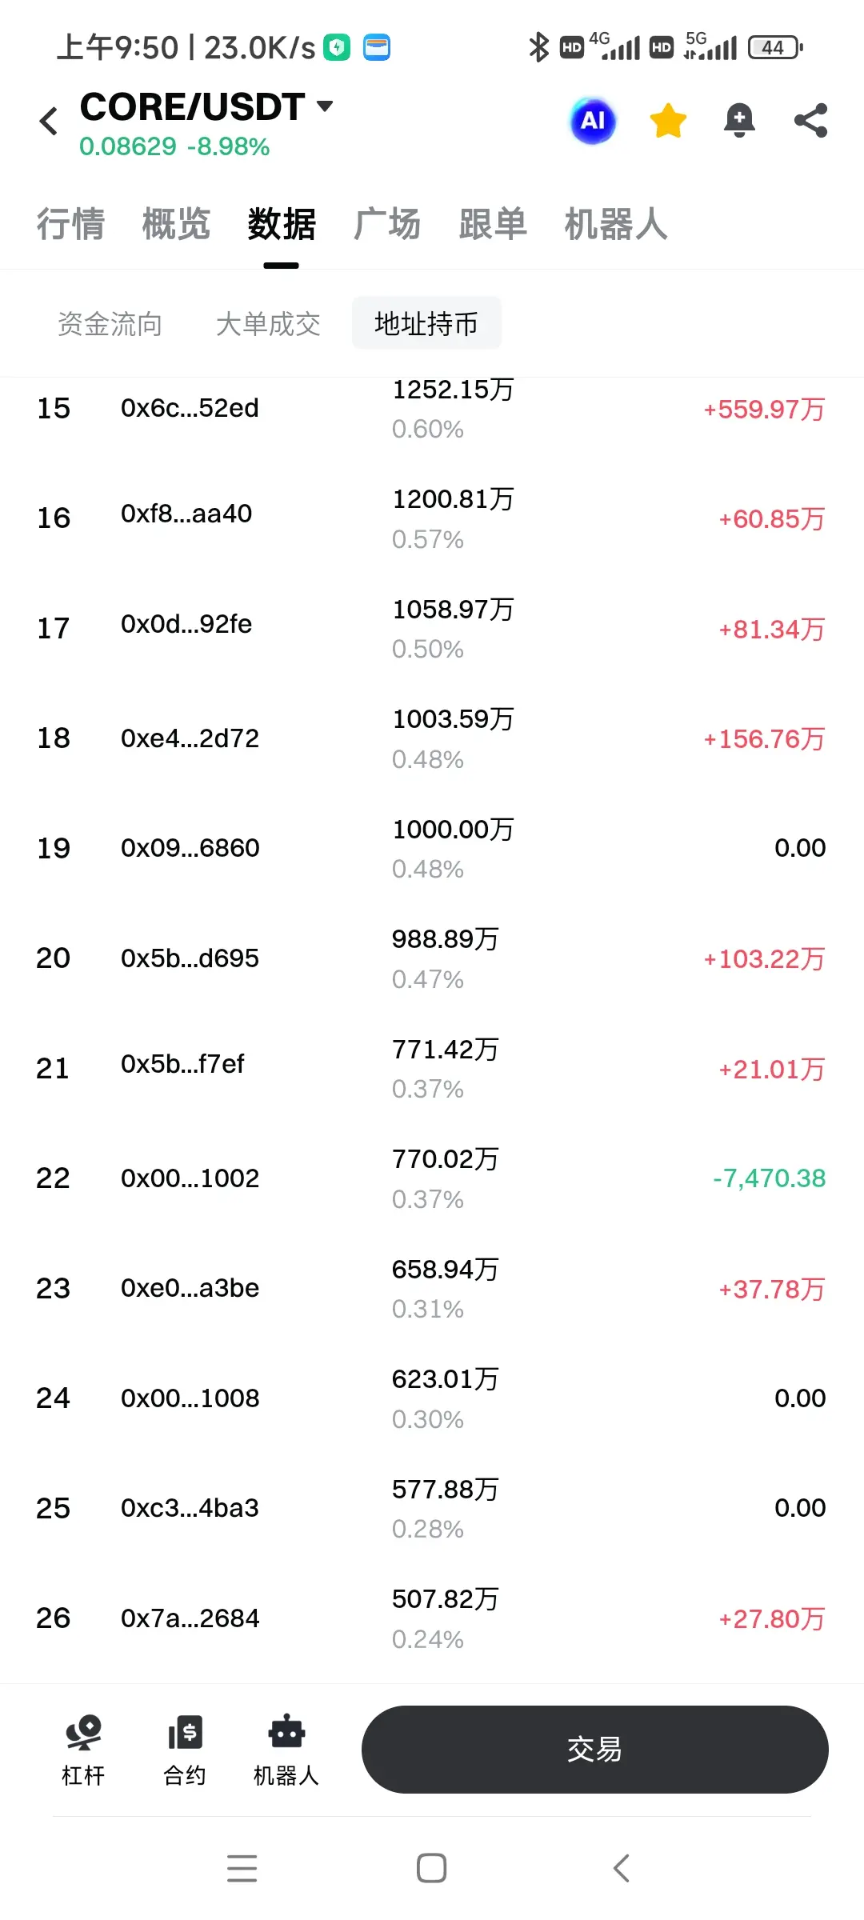Select the 地址持币 sub-tab
Screen dimensions: 864x1920
(x=426, y=323)
